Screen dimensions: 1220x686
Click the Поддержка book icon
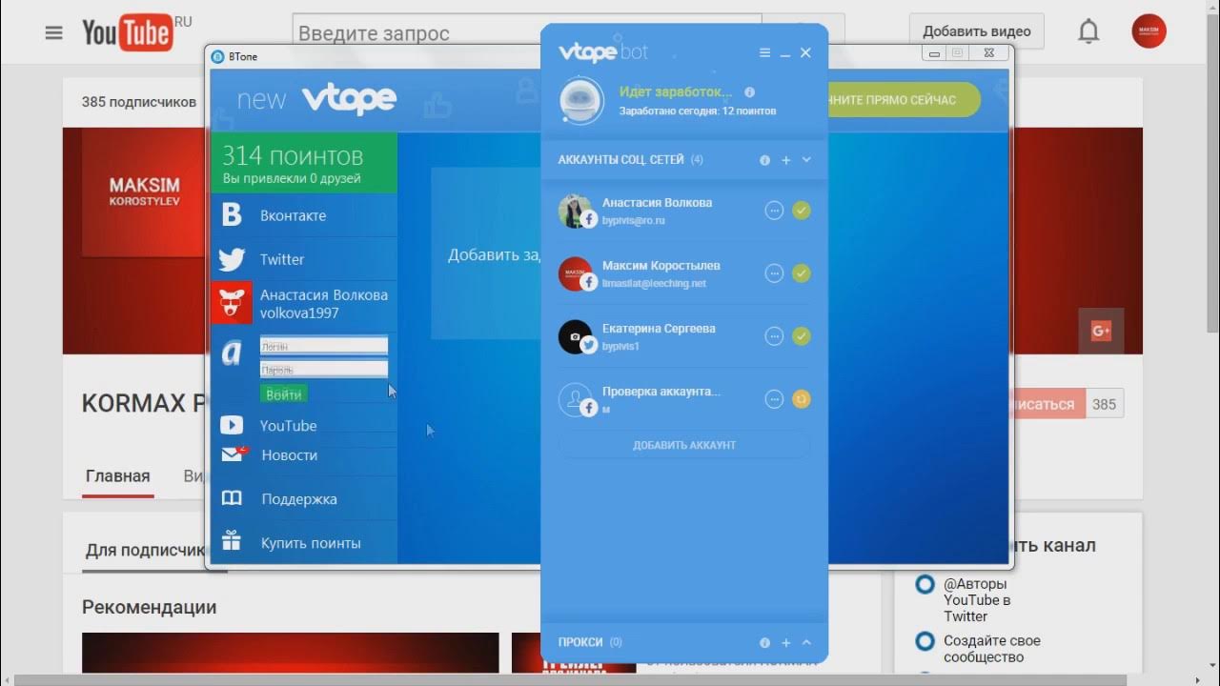232,498
